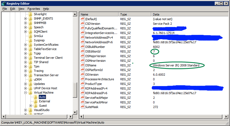Click the string icon beside SuiteMask
This screenshot has width=230, height=126.
83,107
